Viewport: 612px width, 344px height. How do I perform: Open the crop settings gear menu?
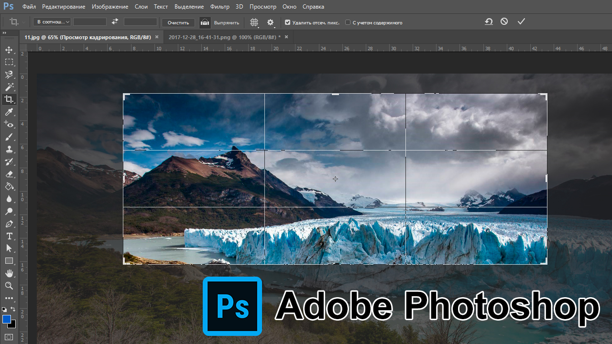coord(271,22)
